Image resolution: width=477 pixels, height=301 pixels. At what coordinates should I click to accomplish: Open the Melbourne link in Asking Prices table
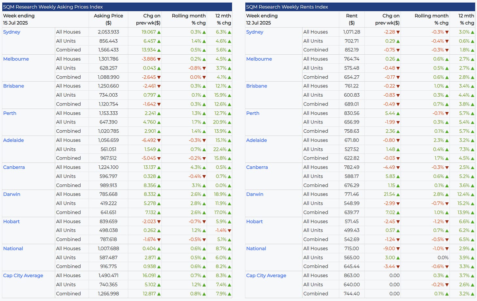16,59
